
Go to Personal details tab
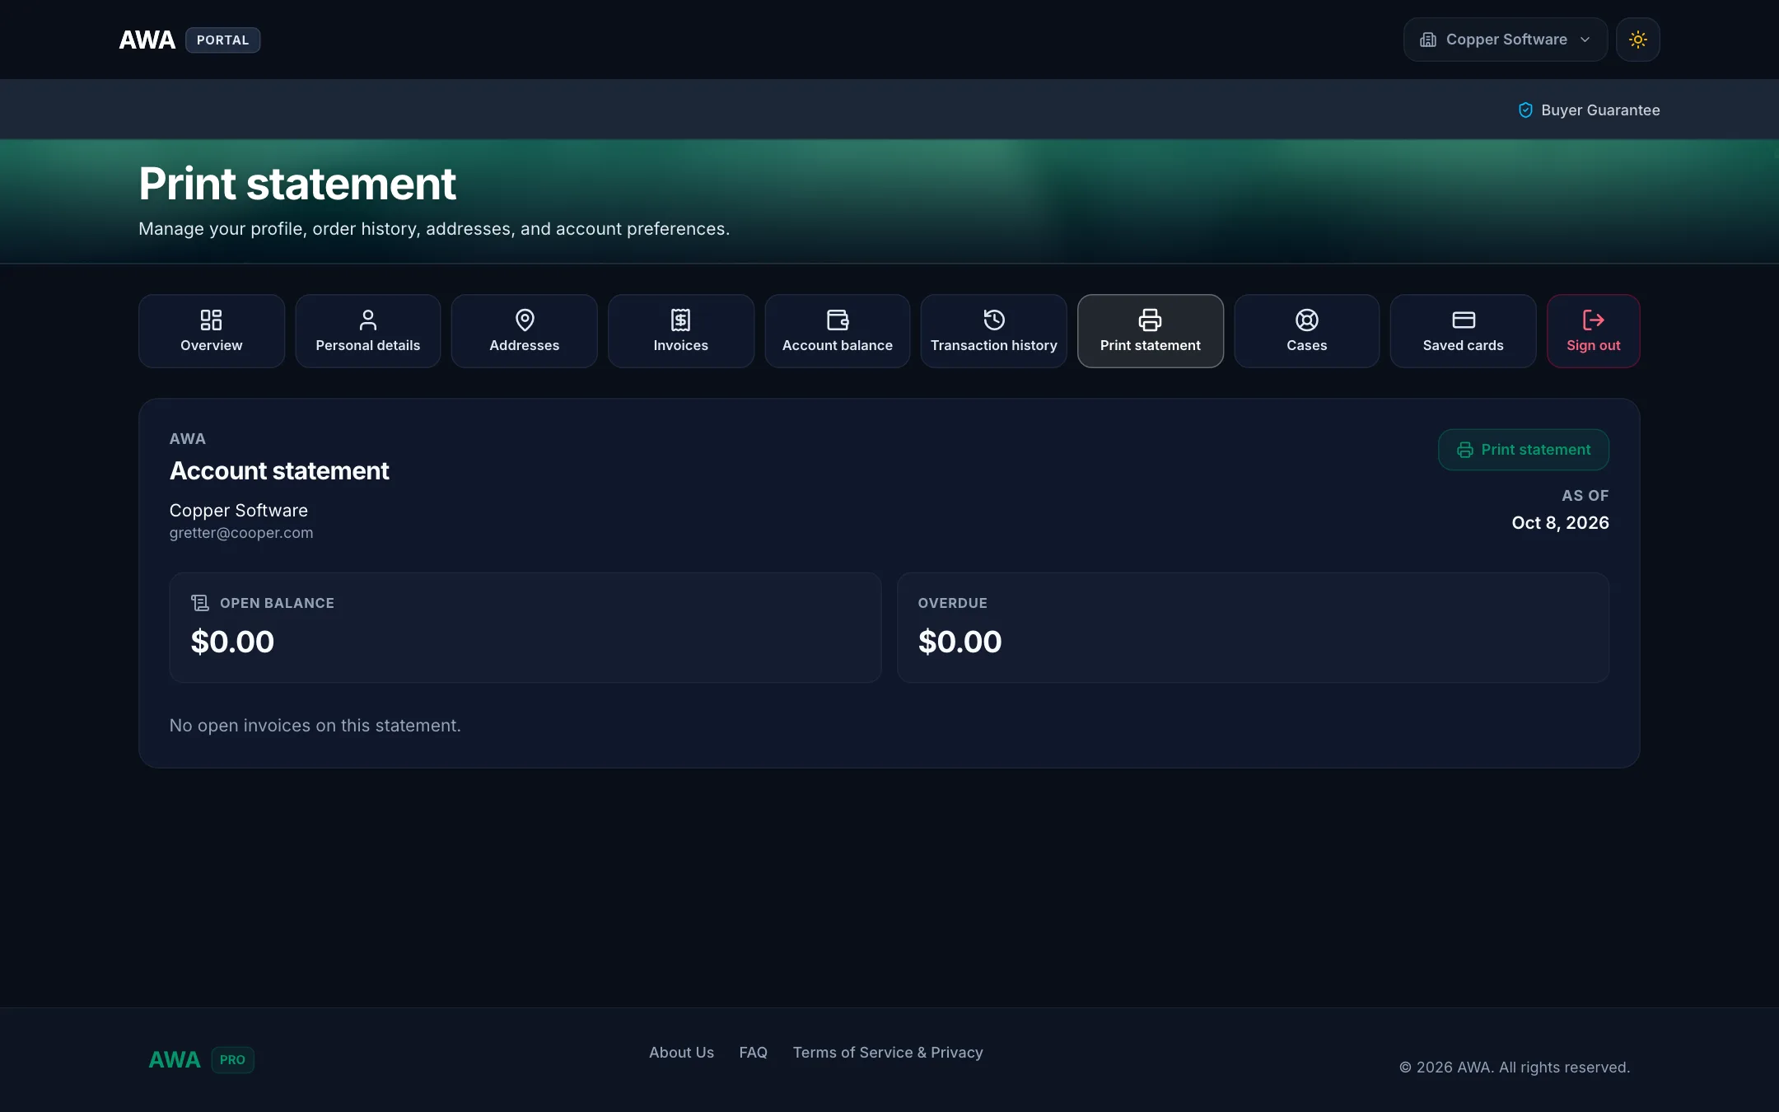(x=368, y=331)
